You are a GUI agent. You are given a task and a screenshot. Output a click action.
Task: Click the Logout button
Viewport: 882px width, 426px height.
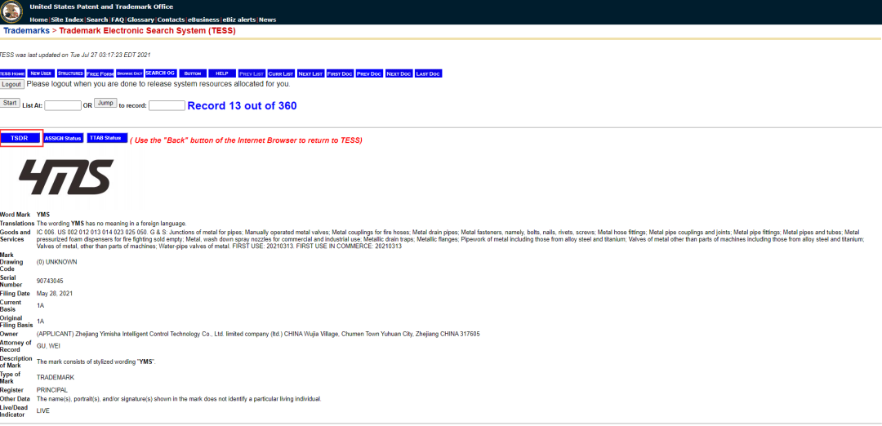[11, 84]
